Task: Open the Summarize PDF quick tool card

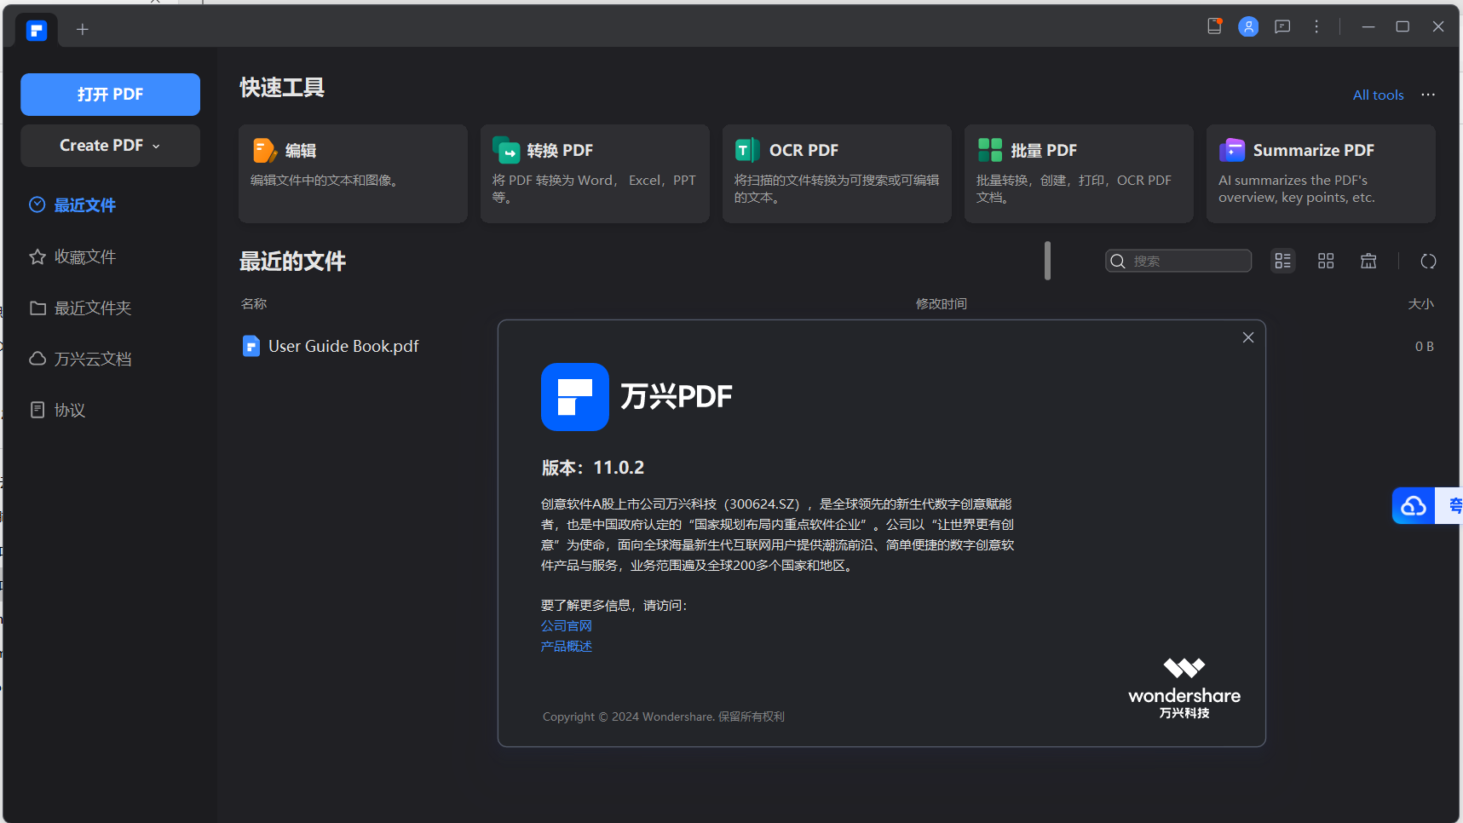Action: tap(1321, 174)
